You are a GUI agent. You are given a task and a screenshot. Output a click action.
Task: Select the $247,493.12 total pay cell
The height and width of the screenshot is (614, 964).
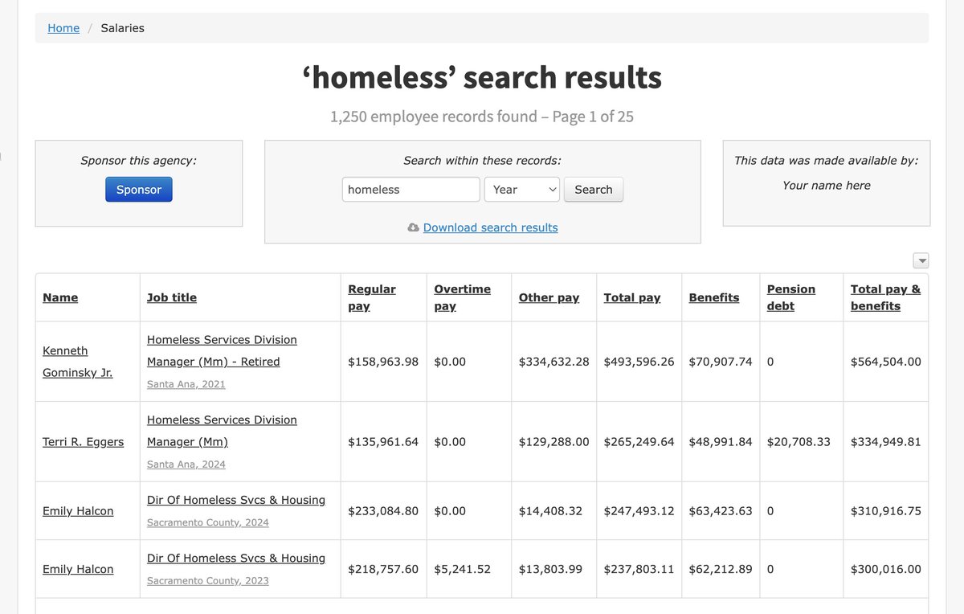click(639, 511)
